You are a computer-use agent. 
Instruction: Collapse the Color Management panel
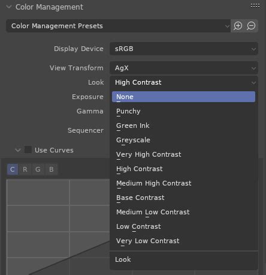(9, 7)
